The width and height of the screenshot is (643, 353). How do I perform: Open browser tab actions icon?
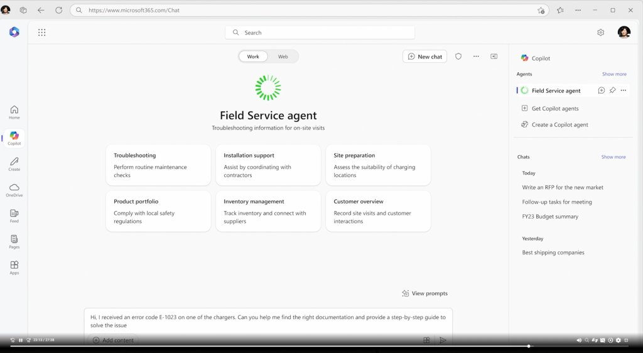click(x=23, y=10)
